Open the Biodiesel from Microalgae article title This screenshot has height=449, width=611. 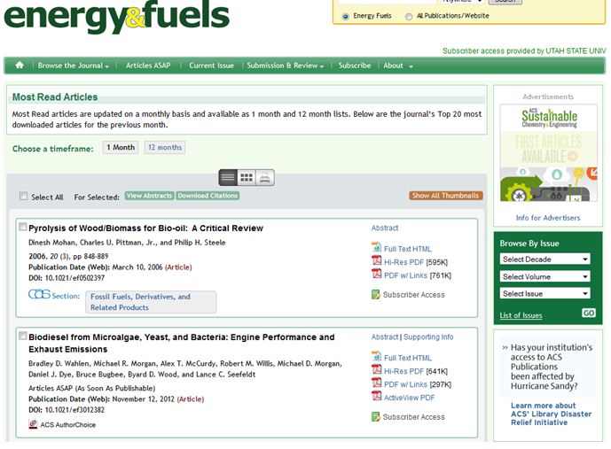click(x=181, y=343)
